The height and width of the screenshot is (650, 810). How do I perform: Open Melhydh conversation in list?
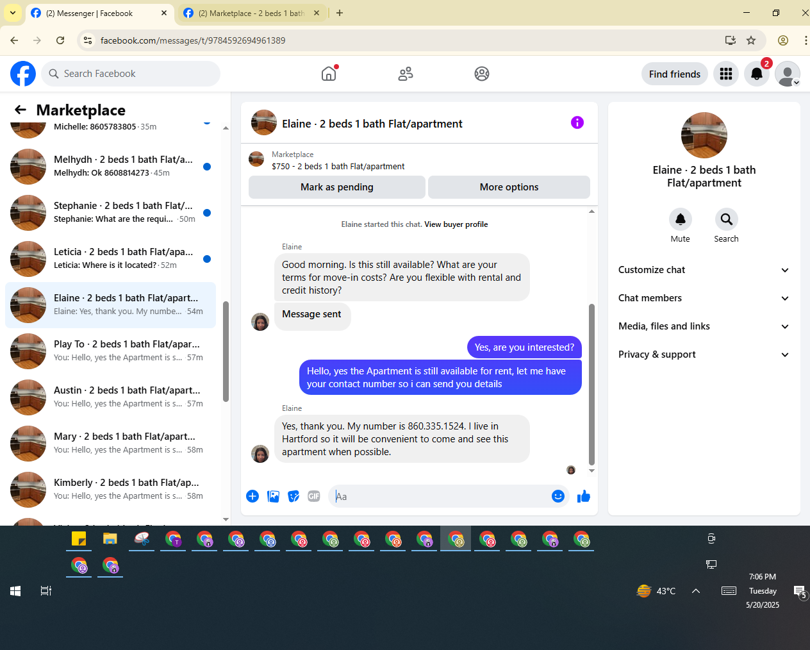click(110, 166)
